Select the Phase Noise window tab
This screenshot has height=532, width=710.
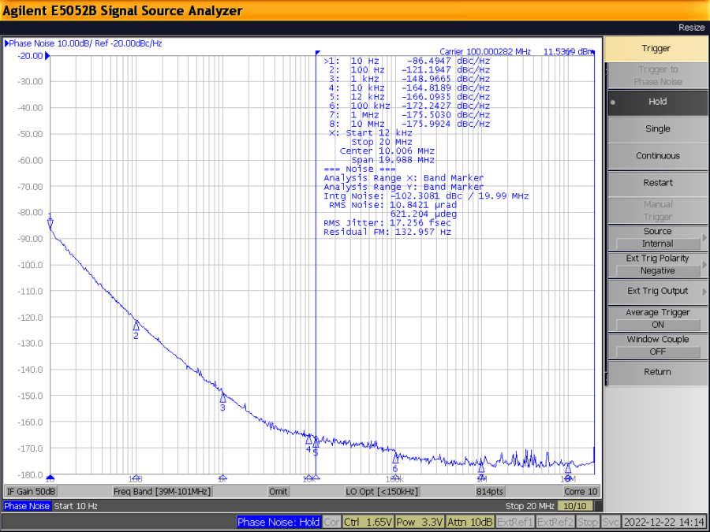[x=28, y=506]
